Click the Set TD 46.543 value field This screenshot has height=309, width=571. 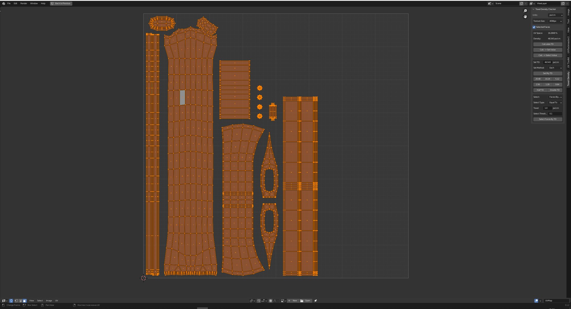point(548,62)
